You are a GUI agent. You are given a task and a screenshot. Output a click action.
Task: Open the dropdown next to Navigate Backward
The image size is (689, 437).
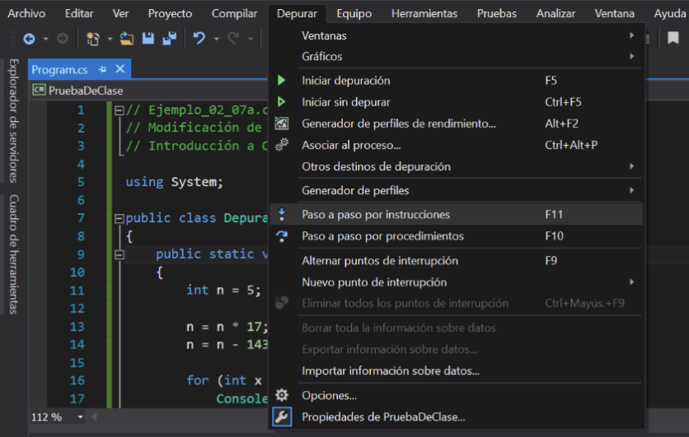[x=45, y=39]
